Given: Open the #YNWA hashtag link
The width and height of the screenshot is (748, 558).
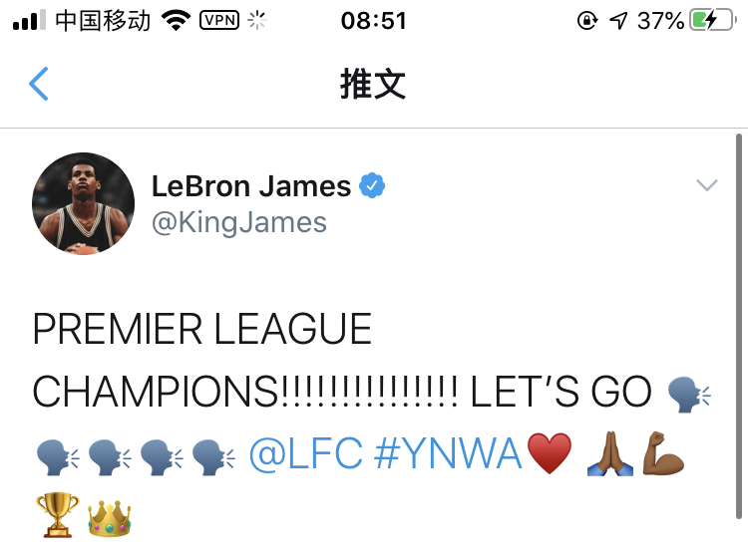Looking at the screenshot, I should (448, 453).
